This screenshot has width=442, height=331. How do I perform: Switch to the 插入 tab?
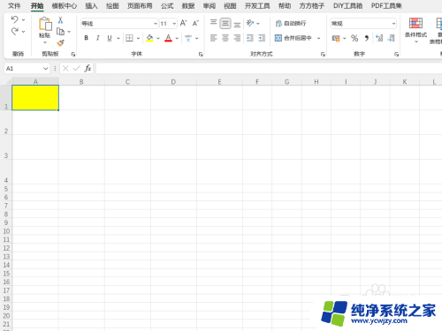pos(91,6)
